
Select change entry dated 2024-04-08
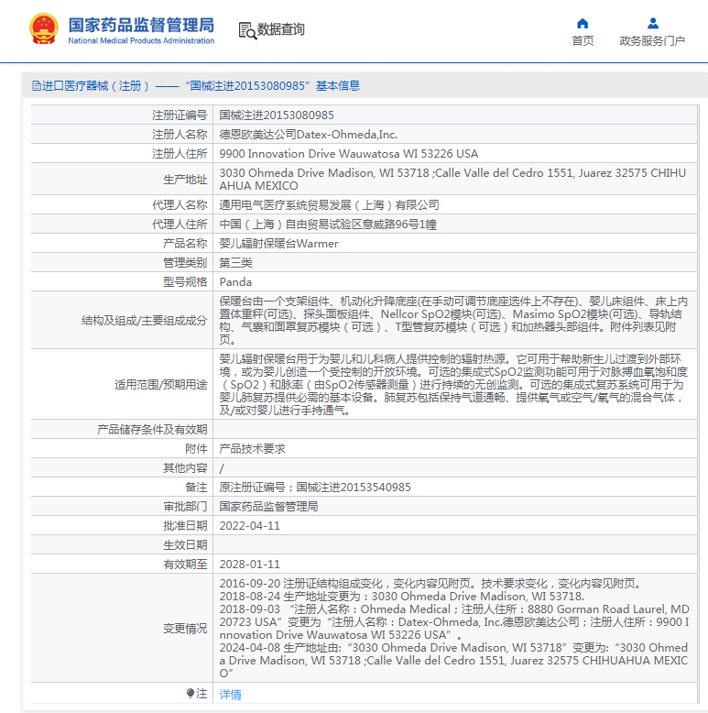(x=453, y=660)
